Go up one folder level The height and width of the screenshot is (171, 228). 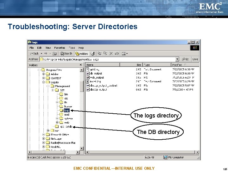point(54,54)
